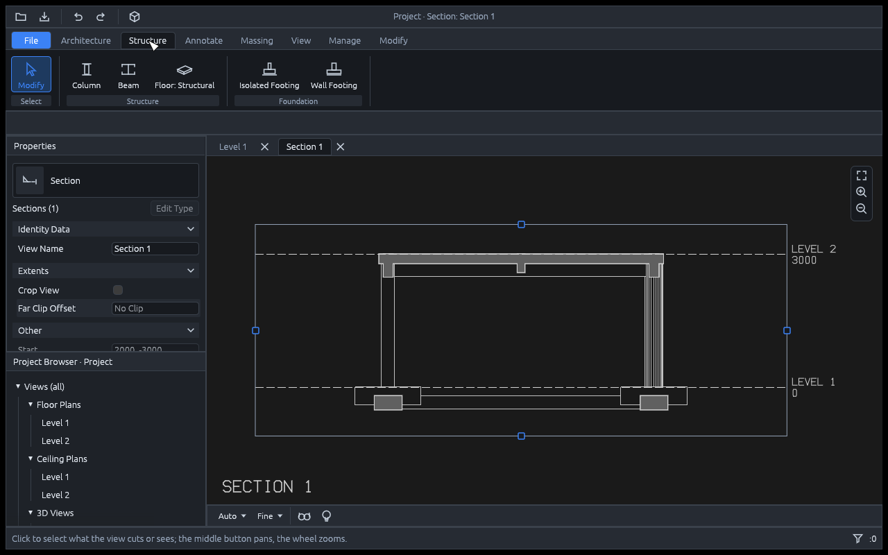The height and width of the screenshot is (555, 888).
Task: Click the Structure ribbon tab
Action: tap(148, 40)
